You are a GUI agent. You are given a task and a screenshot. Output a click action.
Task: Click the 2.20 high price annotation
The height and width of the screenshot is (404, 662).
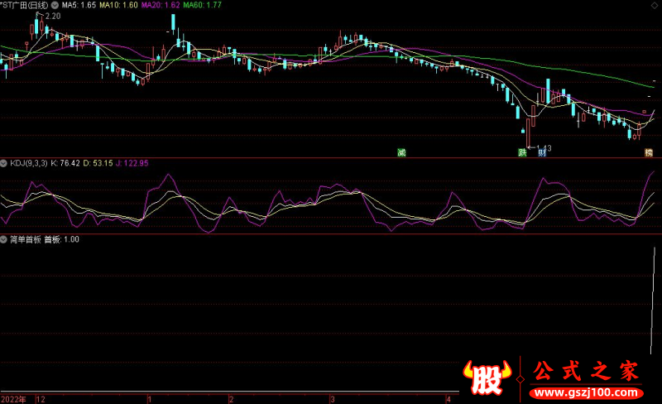(x=52, y=17)
